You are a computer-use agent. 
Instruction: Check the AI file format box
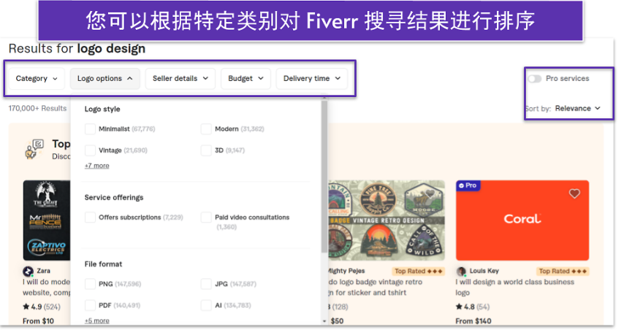[206, 305]
